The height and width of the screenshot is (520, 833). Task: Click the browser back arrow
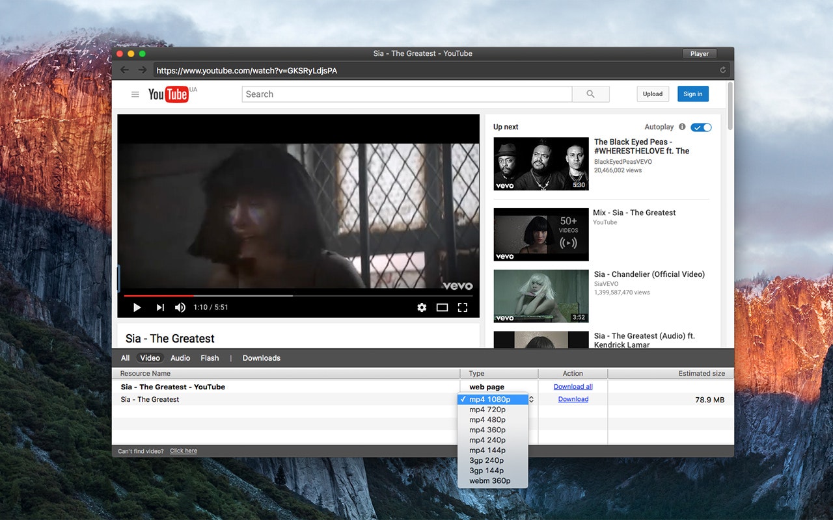tap(124, 70)
